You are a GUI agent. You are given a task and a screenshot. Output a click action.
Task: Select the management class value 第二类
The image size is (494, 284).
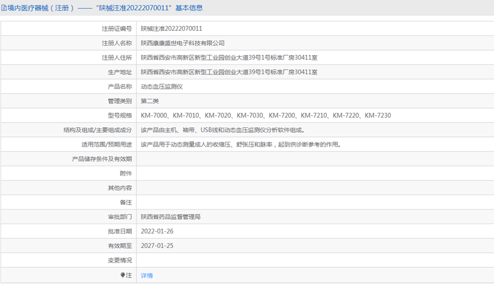coord(149,101)
